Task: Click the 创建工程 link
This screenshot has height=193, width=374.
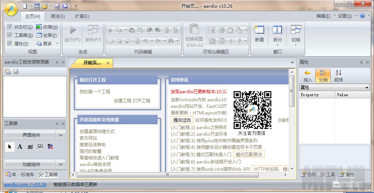Action: tap(123, 101)
